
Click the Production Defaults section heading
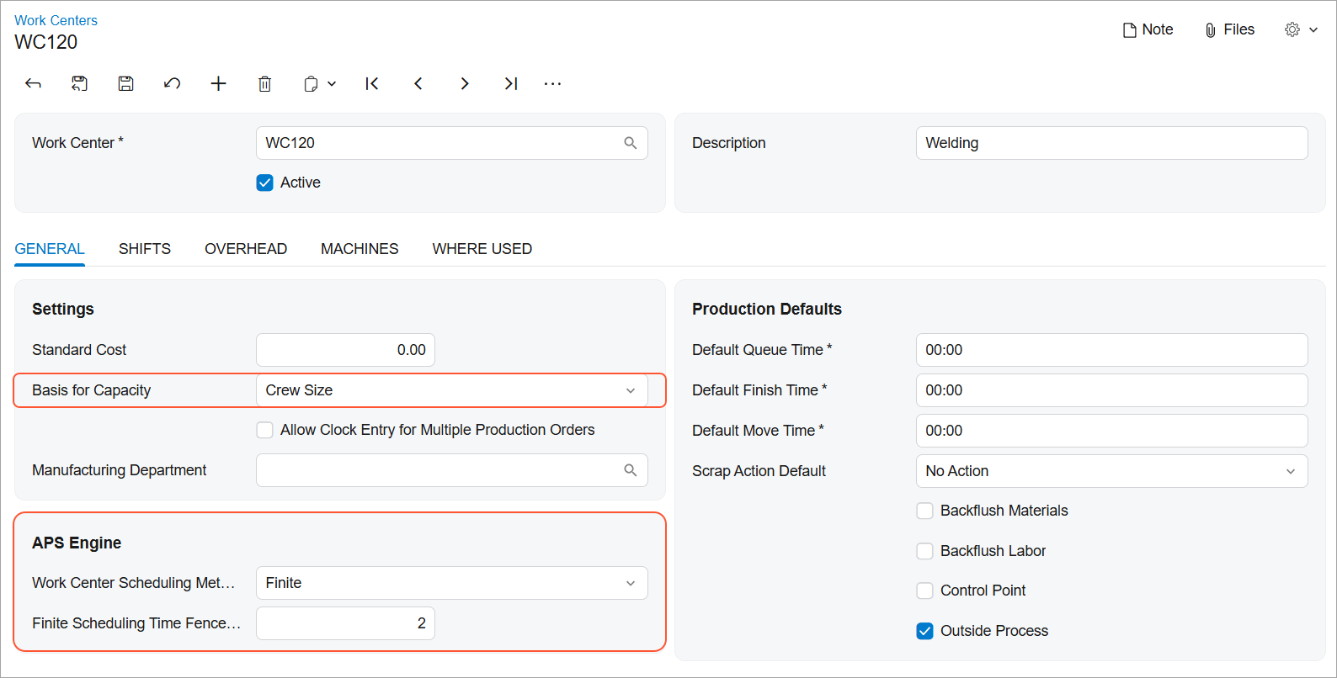(x=767, y=309)
